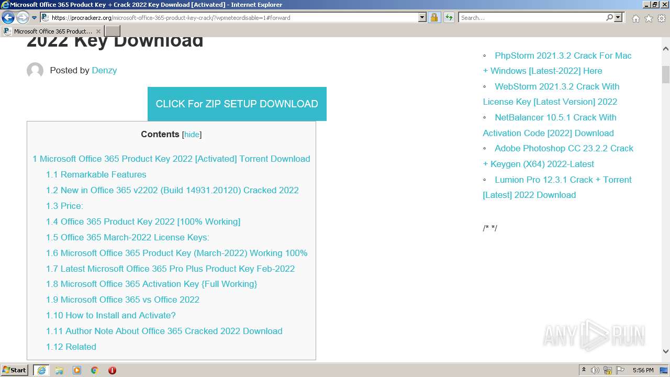Open the File Explorer taskbar icon
The width and height of the screenshot is (670, 377).
59,370
